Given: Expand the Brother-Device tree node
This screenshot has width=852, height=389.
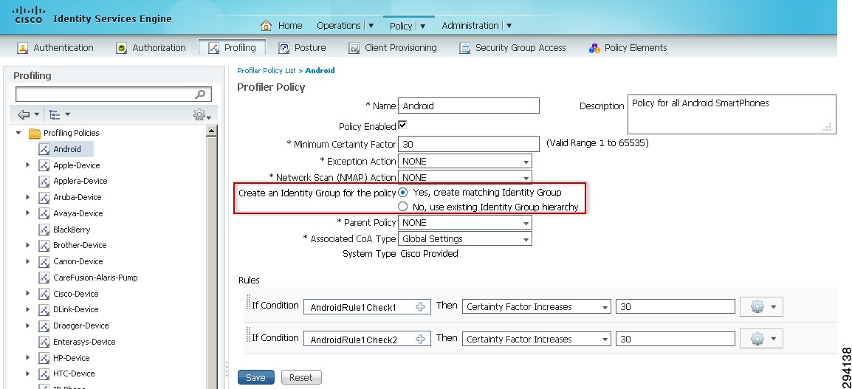Looking at the screenshot, I should (28, 245).
